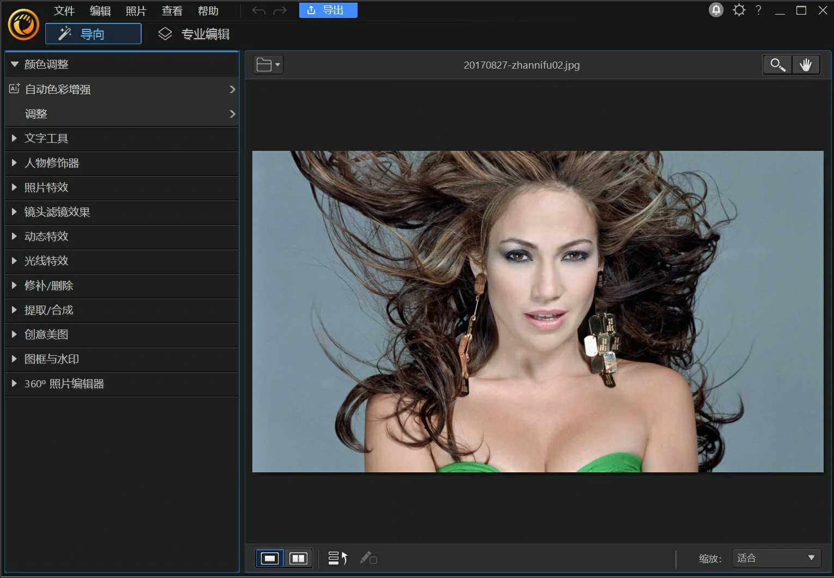
Task: Click the undo arrow icon
Action: [x=259, y=11]
